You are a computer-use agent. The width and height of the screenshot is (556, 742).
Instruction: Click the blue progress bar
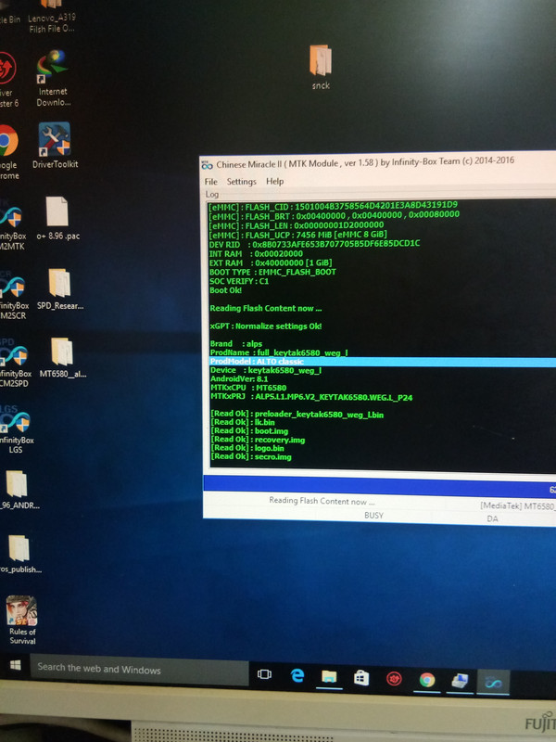point(380,486)
